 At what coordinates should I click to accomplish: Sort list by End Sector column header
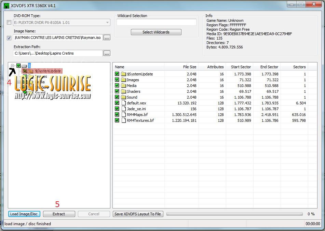[x=267, y=67]
